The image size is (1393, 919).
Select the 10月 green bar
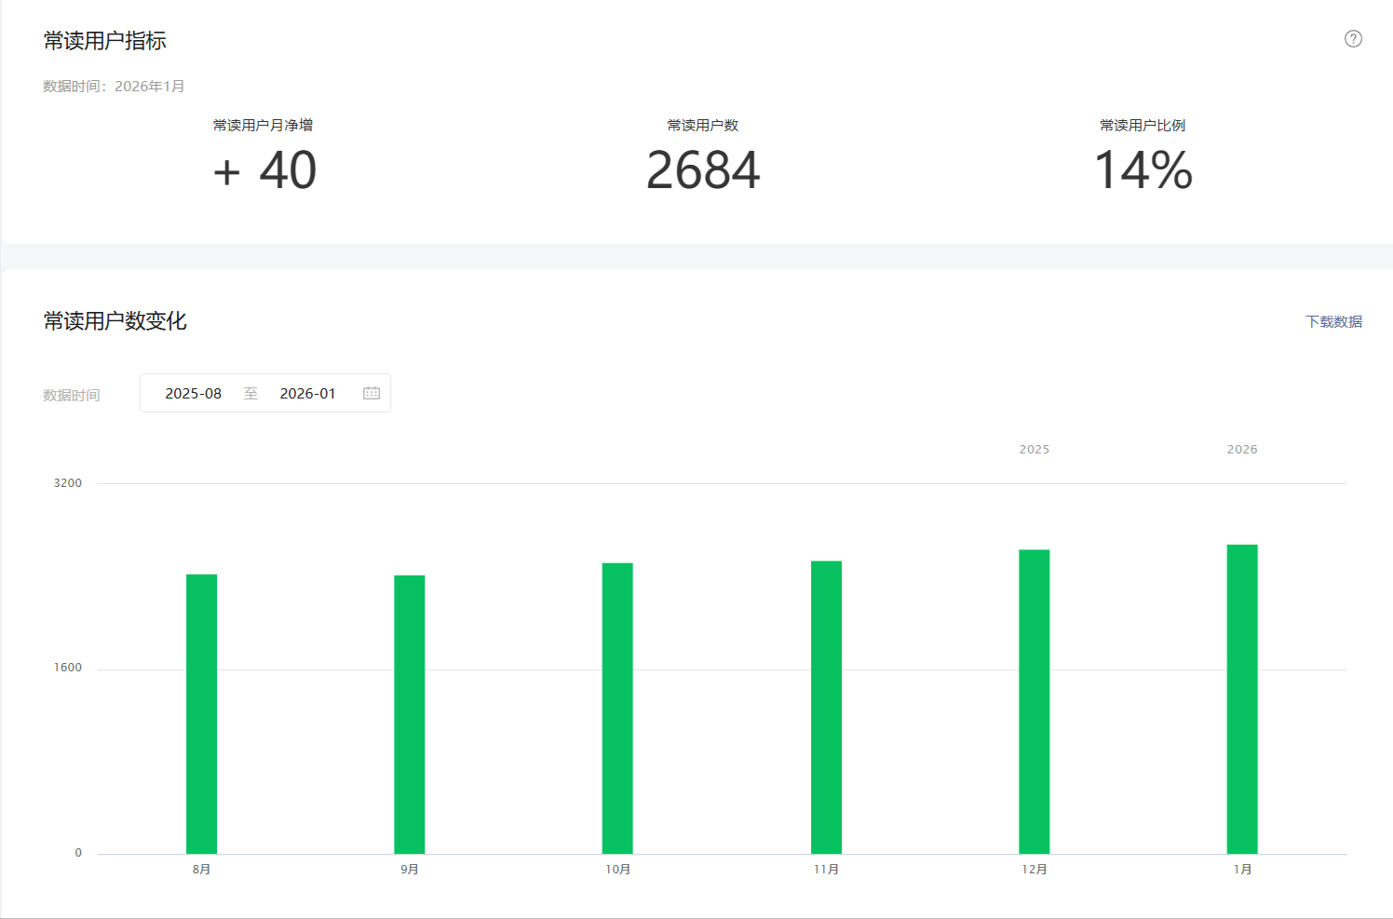click(x=617, y=709)
